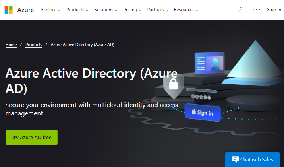This screenshot has height=167, width=284.
Task: Open the Solutions dropdown menu
Action: pos(106,10)
